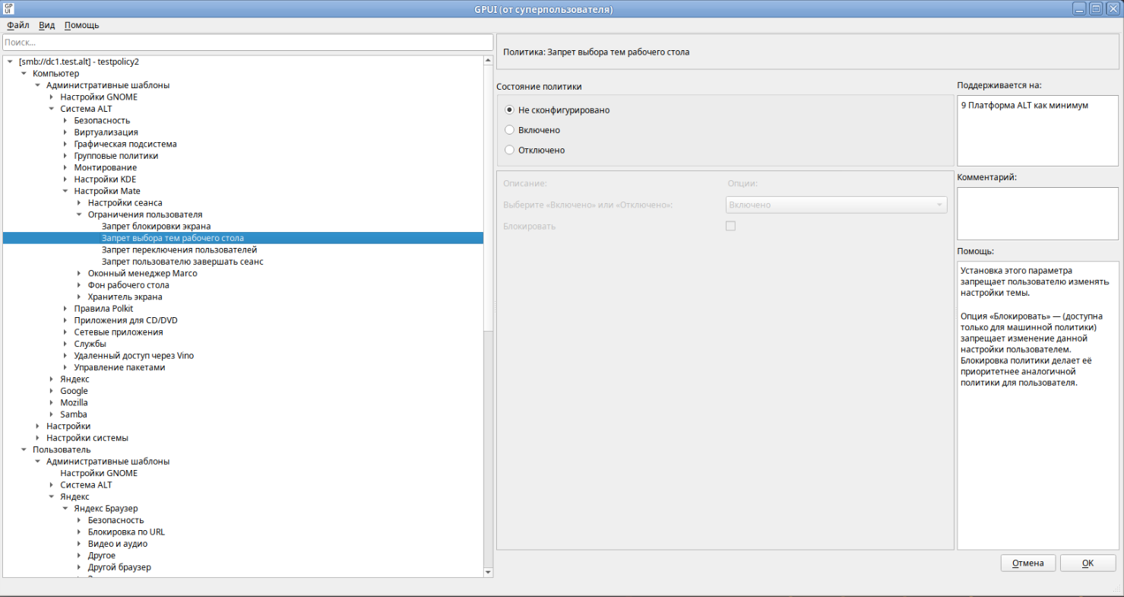Minimize the GPUI window

1080,9
